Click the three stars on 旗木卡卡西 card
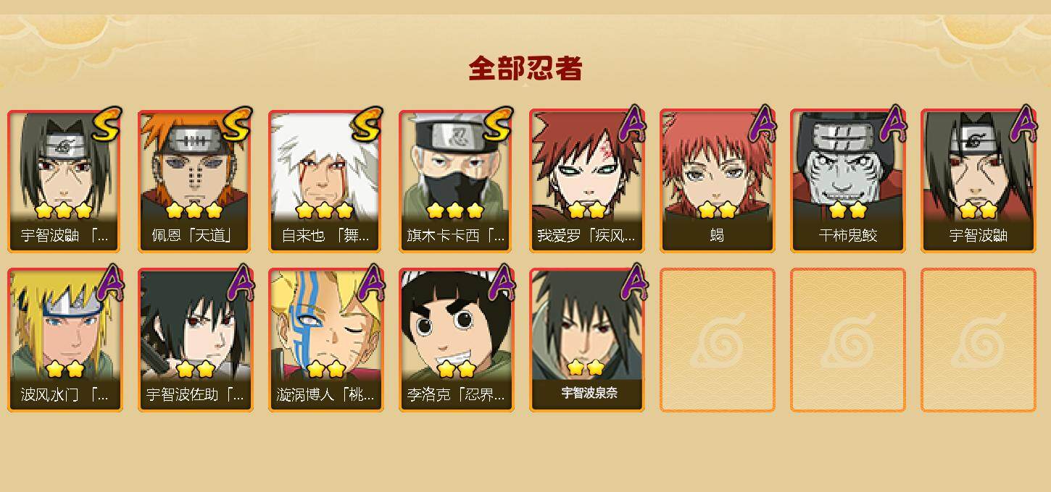The height and width of the screenshot is (492, 1051). pyautogui.click(x=455, y=211)
